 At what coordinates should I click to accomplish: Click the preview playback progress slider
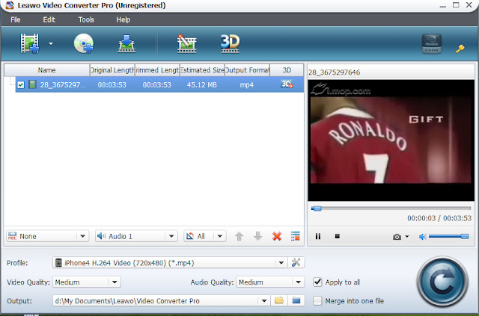pos(391,208)
